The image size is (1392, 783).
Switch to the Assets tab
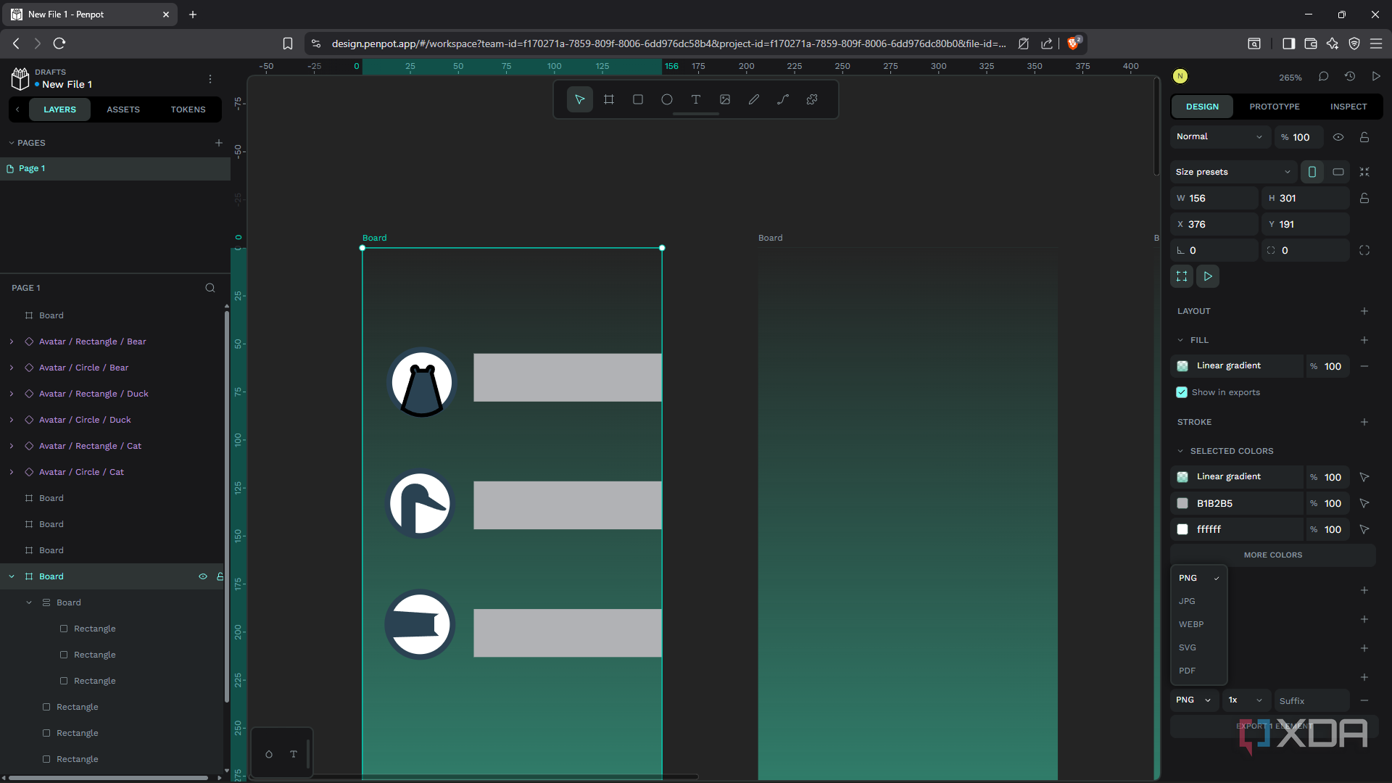[x=123, y=109]
